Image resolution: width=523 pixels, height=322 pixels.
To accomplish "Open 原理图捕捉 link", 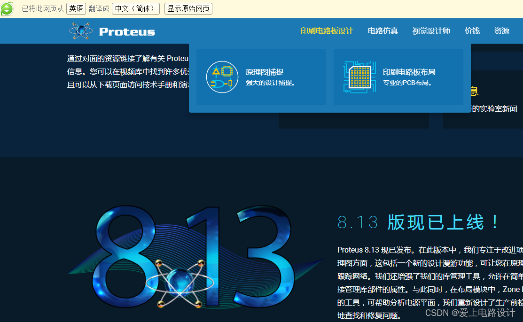I will click(265, 72).
